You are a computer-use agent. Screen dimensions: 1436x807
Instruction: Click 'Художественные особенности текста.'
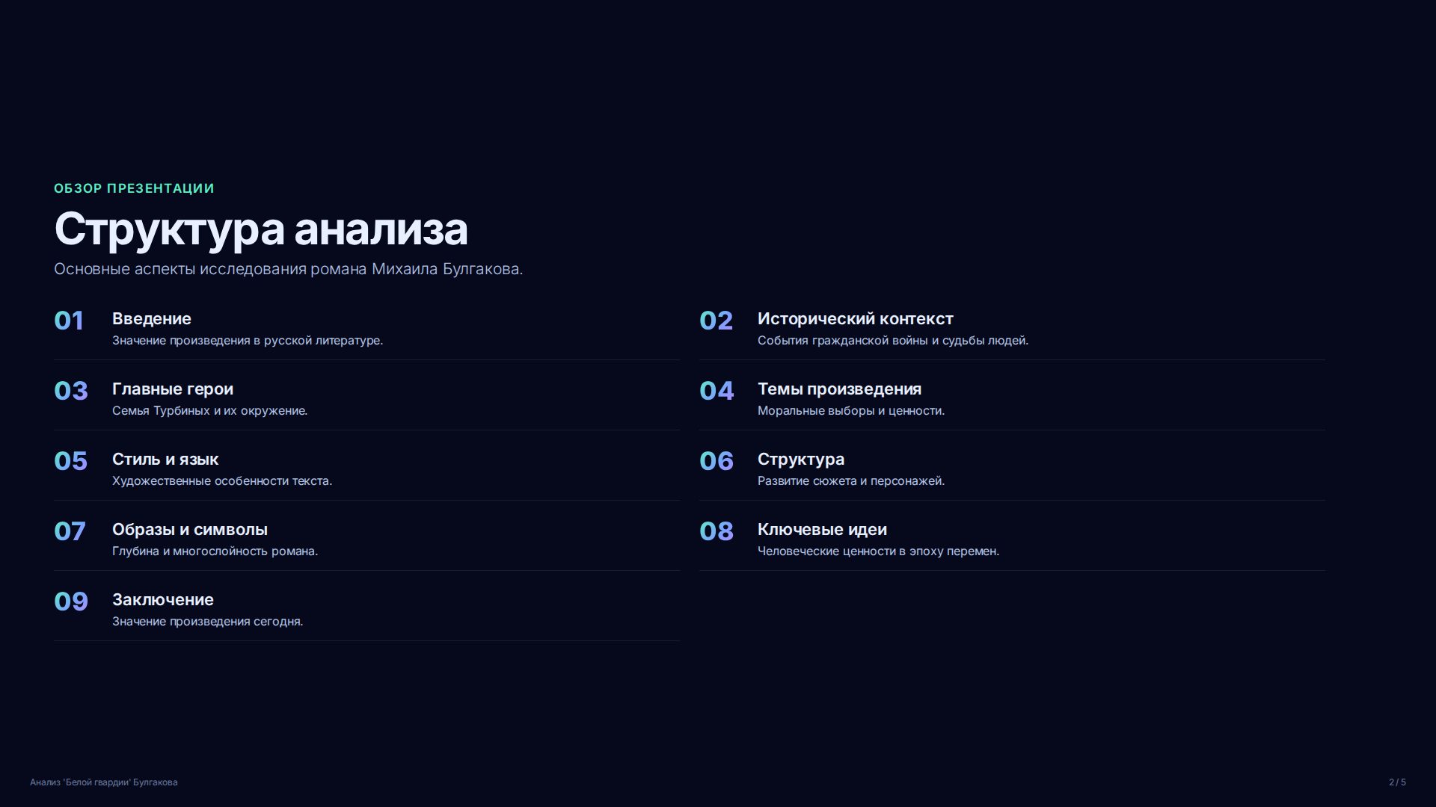click(222, 481)
